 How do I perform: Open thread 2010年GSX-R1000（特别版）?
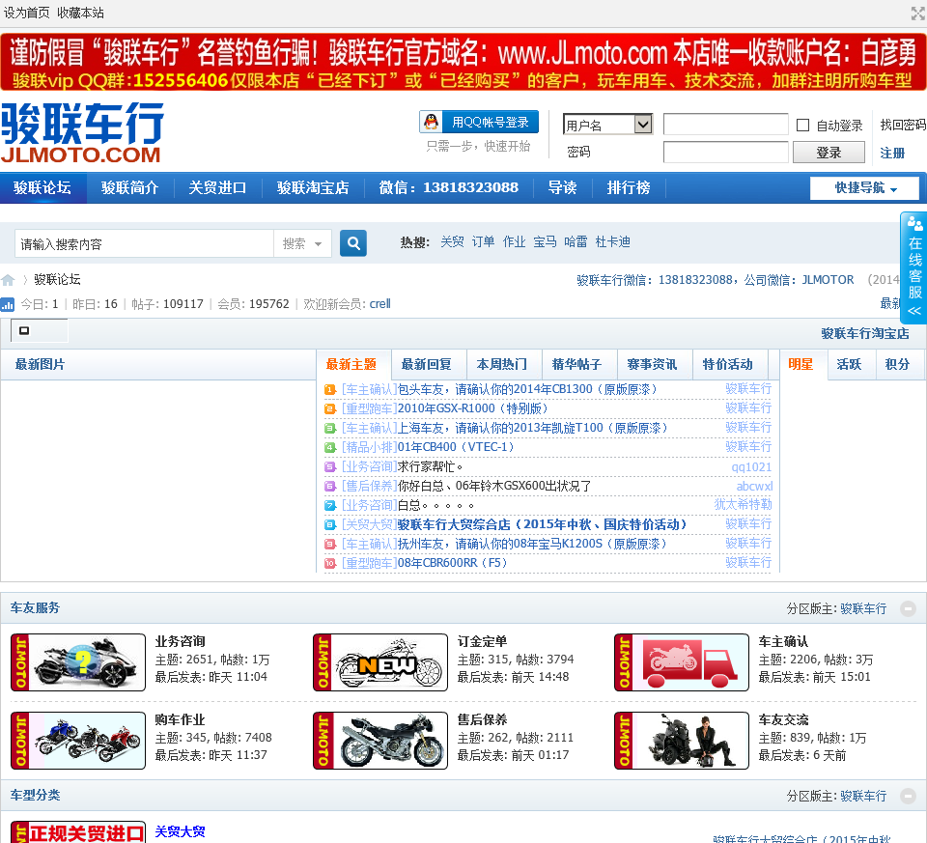tap(473, 408)
